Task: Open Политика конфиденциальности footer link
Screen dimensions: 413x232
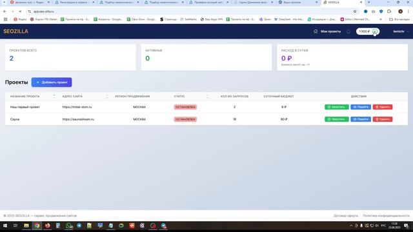Action: 386,216
